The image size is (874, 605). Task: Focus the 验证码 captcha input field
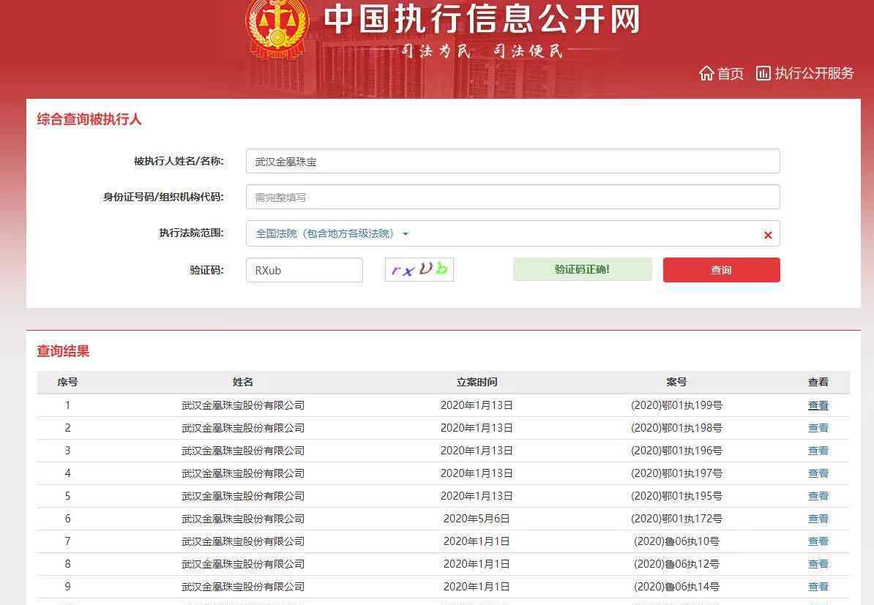[x=305, y=270]
